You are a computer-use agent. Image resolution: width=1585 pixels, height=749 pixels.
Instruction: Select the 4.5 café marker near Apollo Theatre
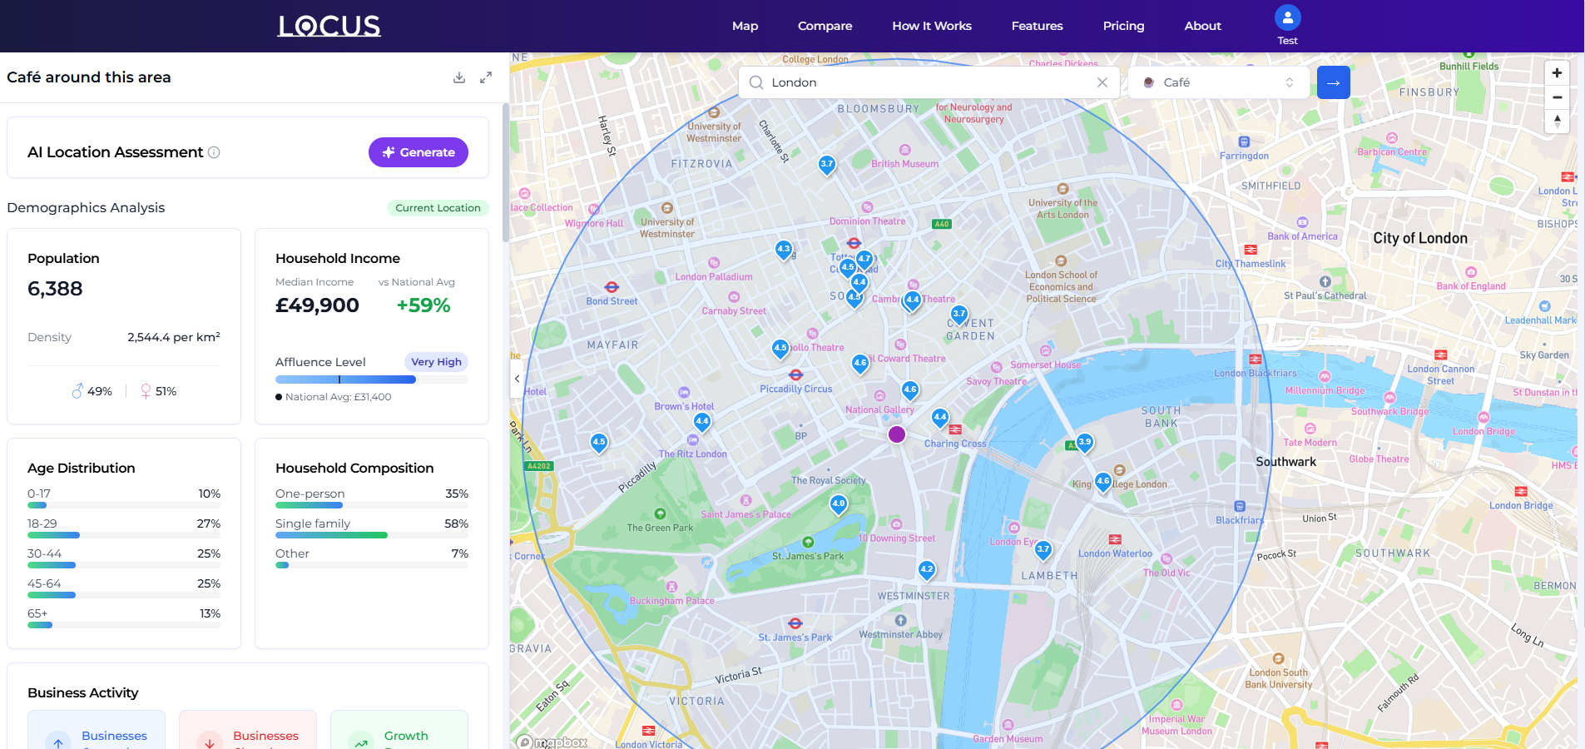(x=780, y=349)
